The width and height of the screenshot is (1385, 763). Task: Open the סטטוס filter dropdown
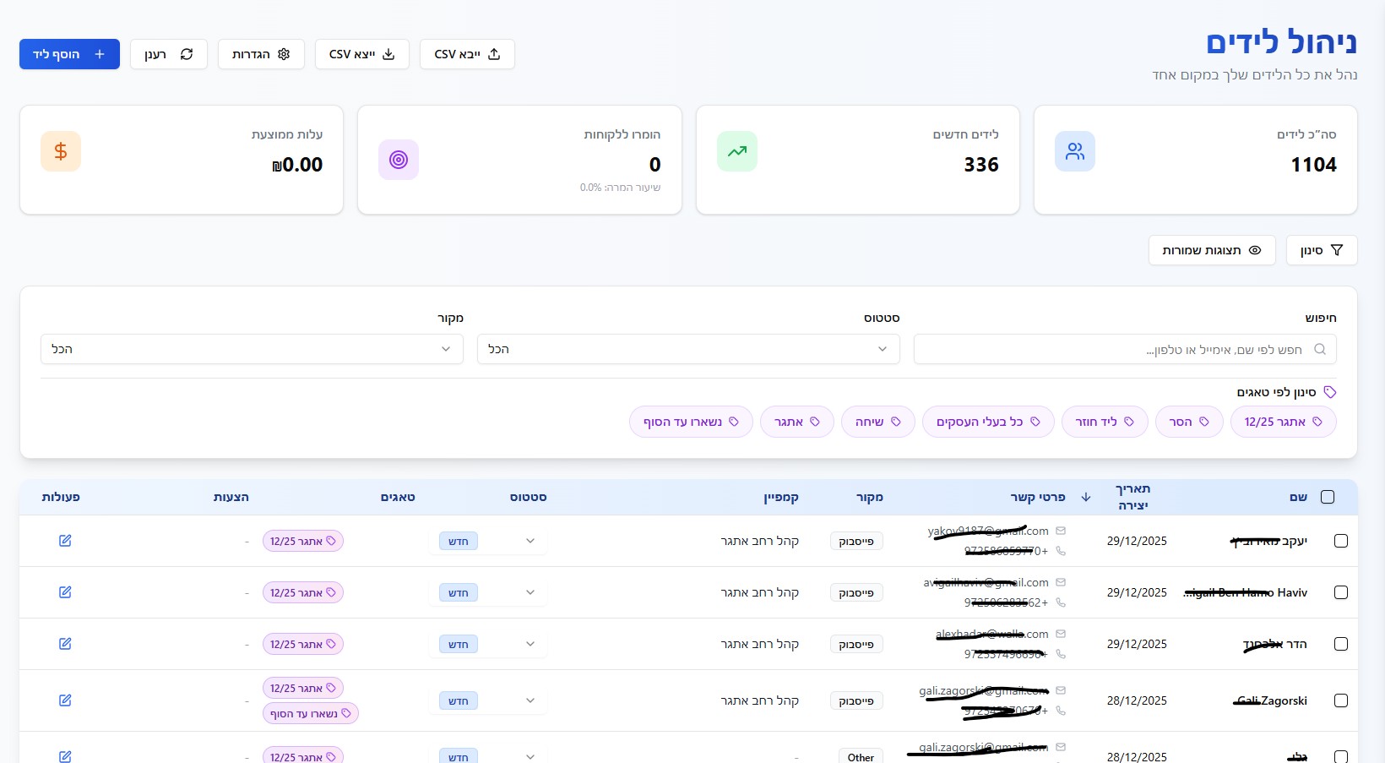[688, 349]
